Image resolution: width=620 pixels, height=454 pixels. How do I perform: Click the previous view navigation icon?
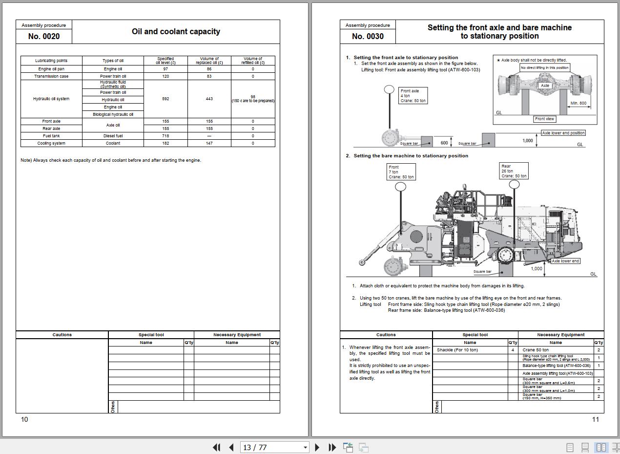click(x=348, y=447)
